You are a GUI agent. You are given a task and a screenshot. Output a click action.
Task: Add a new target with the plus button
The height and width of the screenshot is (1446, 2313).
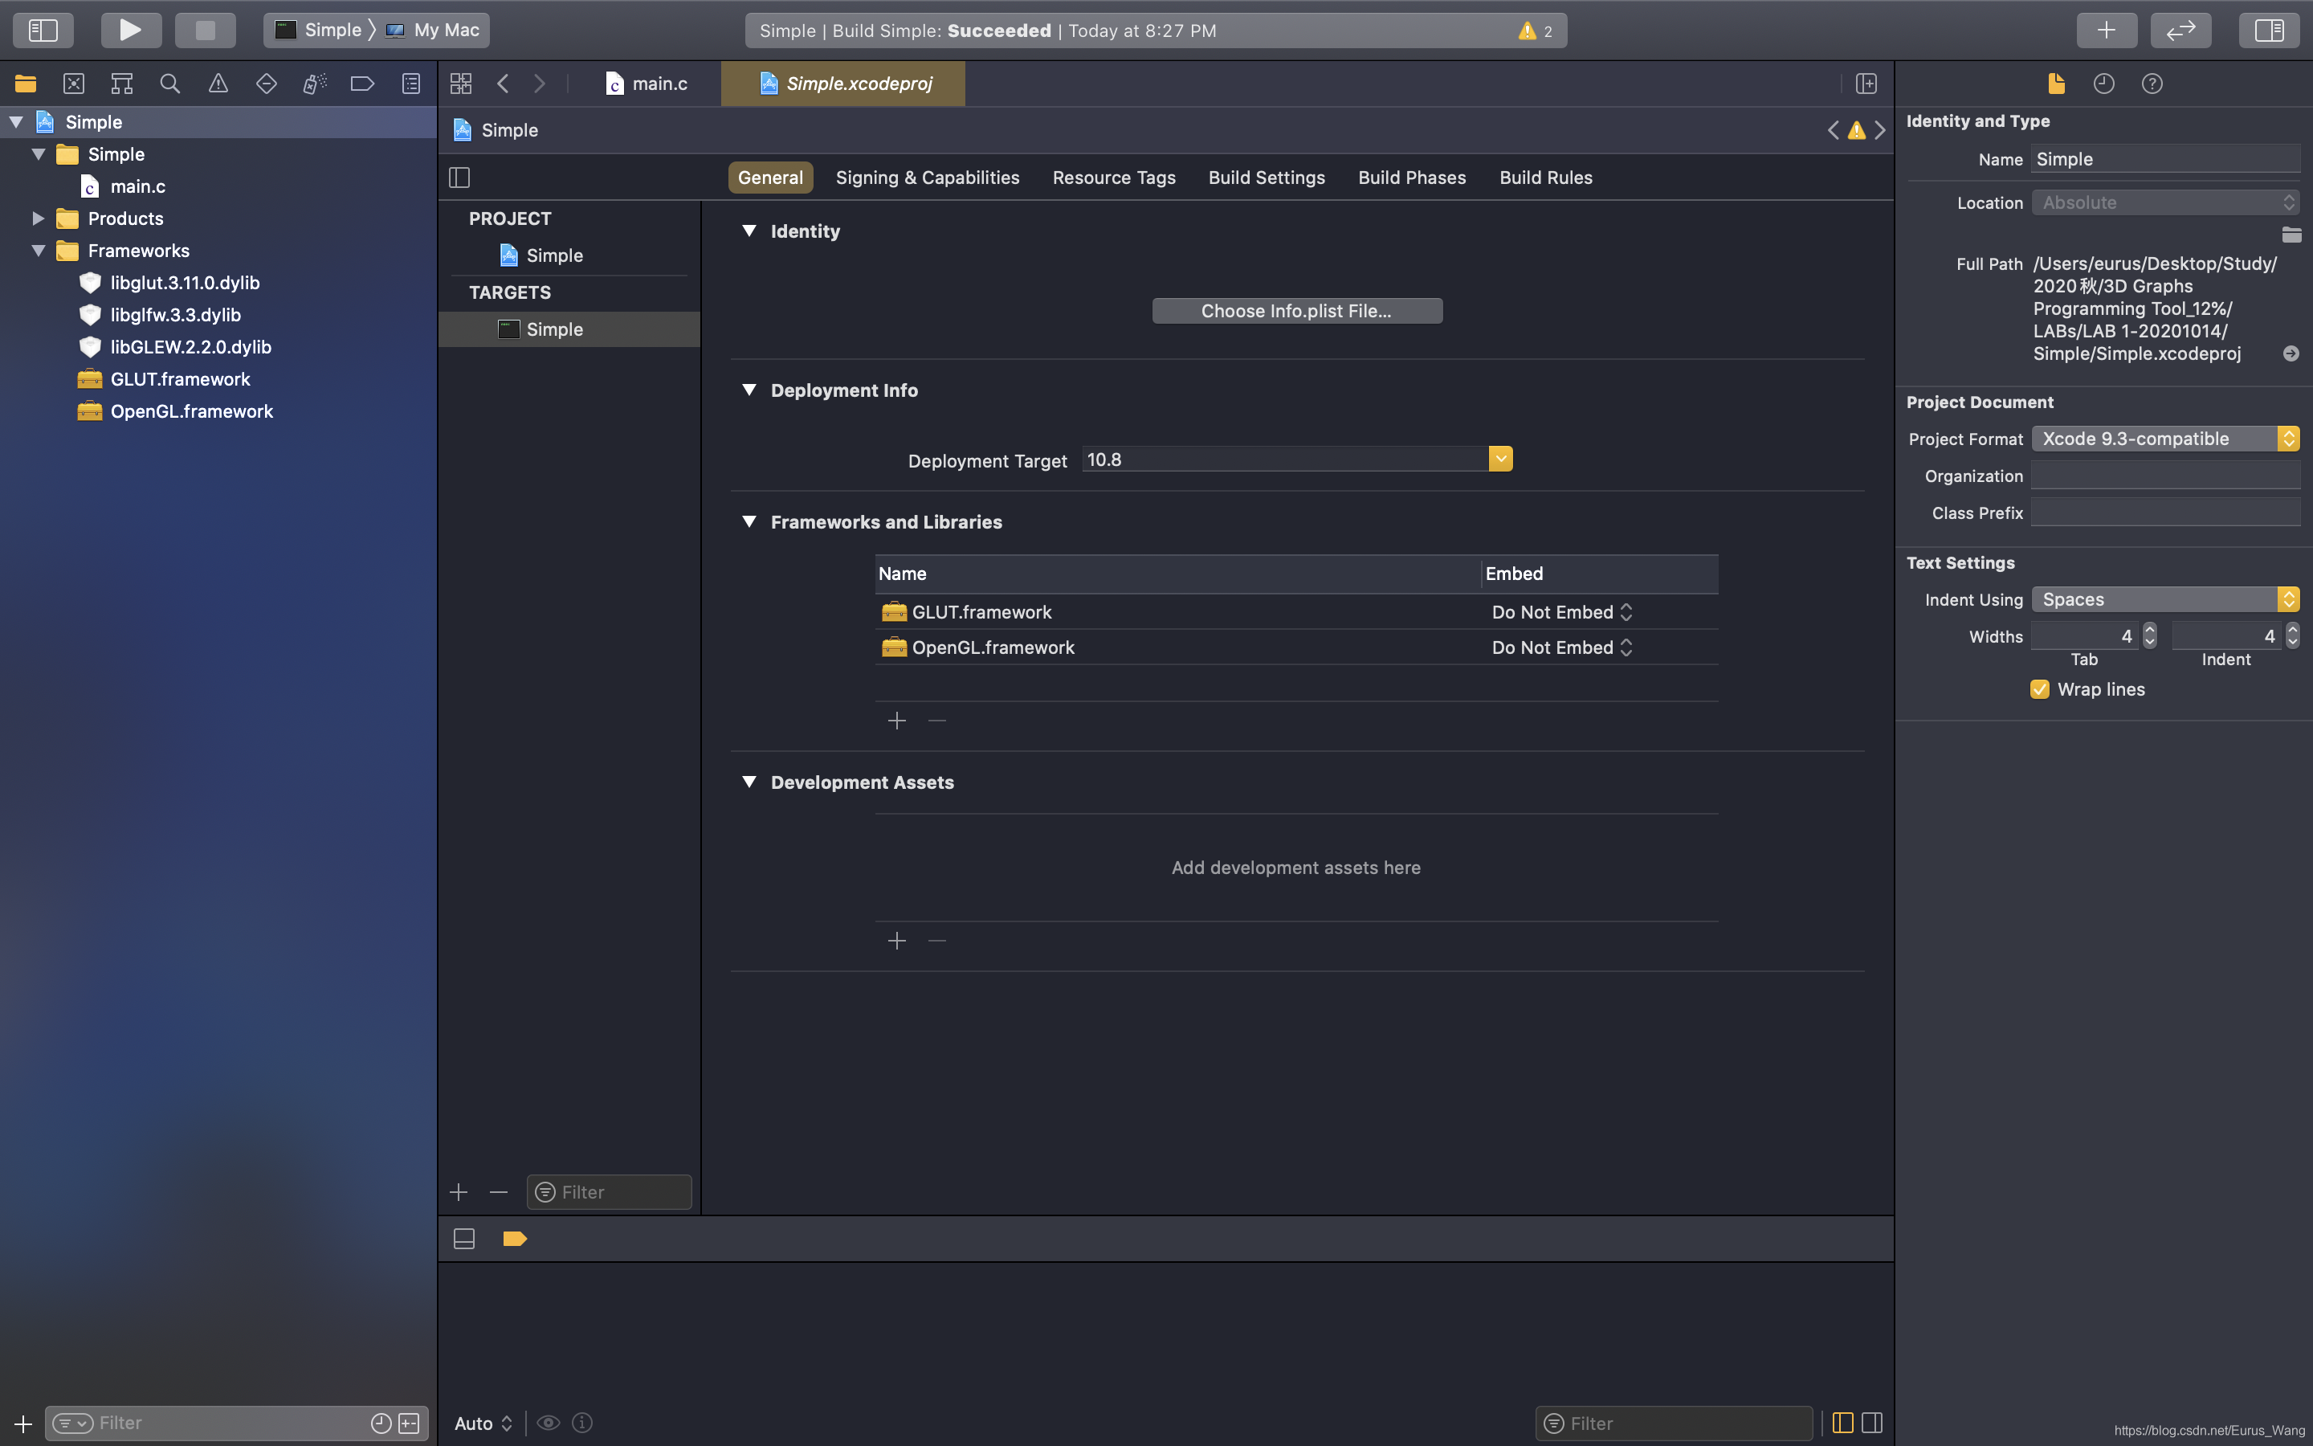pyautogui.click(x=459, y=1191)
